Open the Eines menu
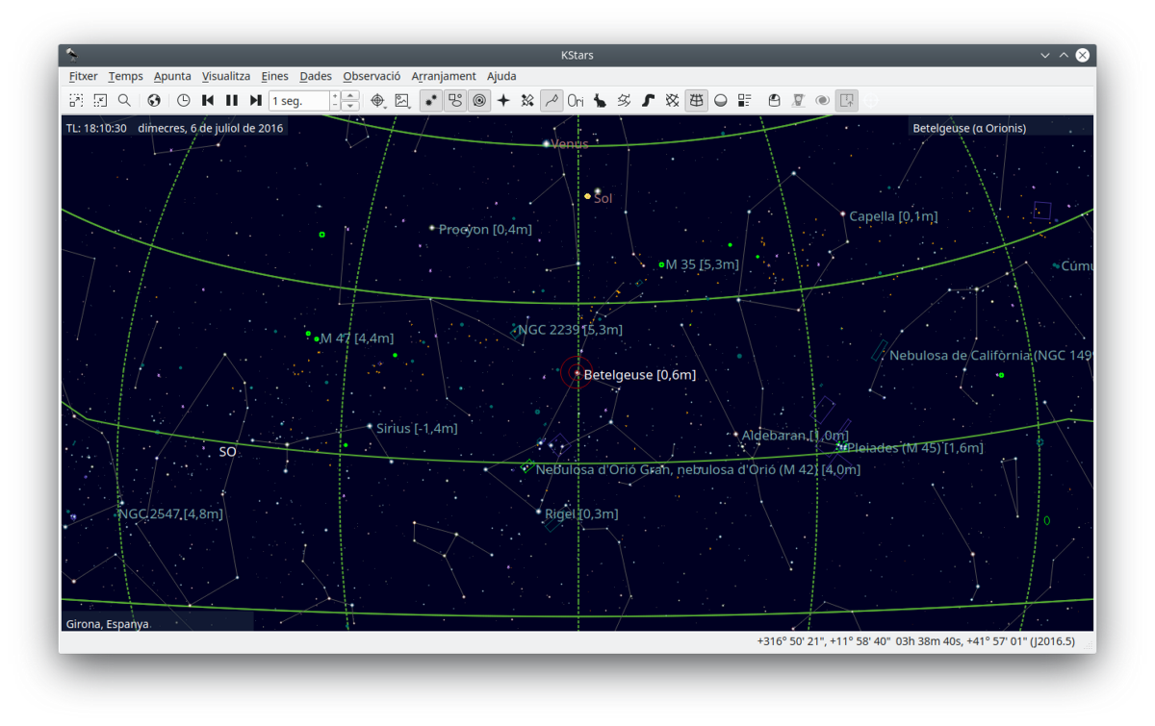1155x726 pixels. [274, 76]
